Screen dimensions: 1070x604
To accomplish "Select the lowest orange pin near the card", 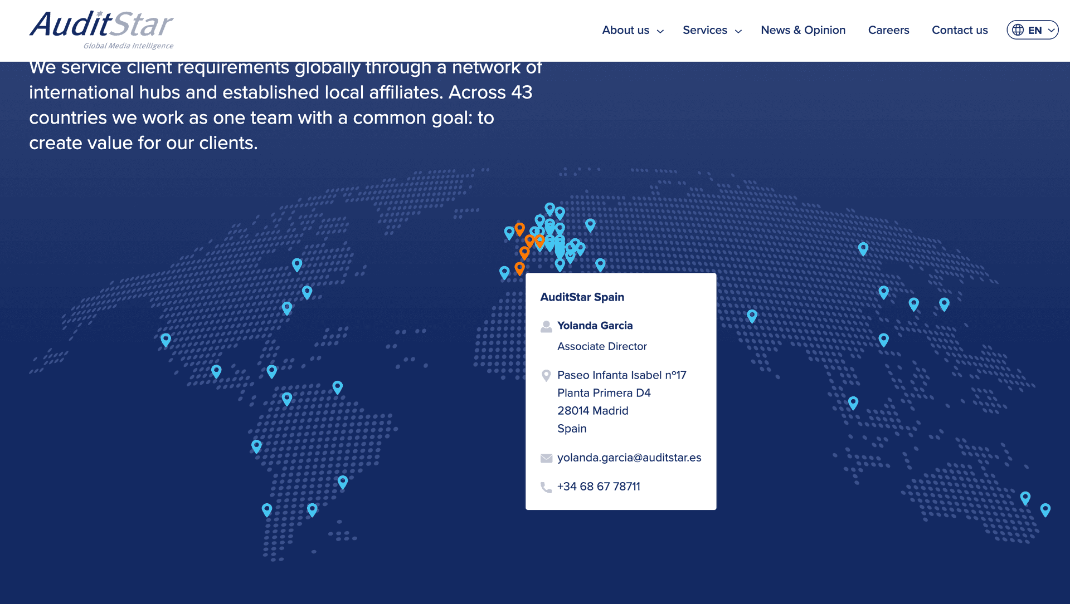I will [x=519, y=268].
